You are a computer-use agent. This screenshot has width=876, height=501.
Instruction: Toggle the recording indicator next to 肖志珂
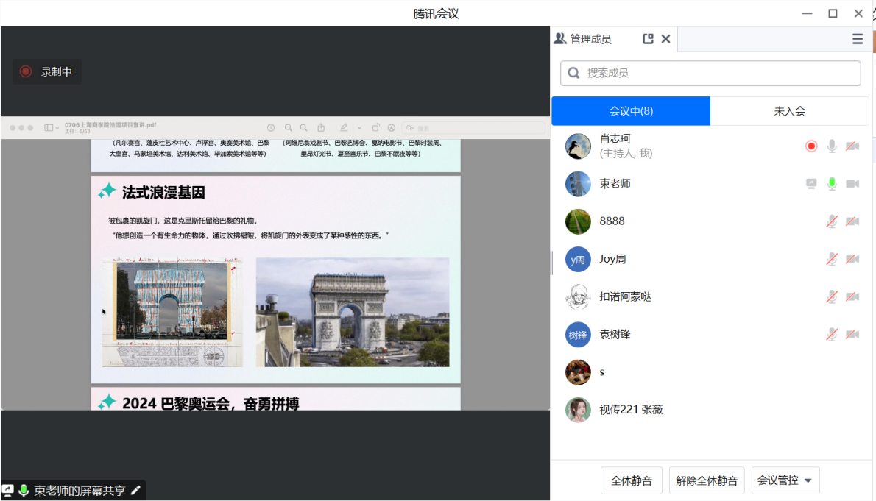click(811, 146)
